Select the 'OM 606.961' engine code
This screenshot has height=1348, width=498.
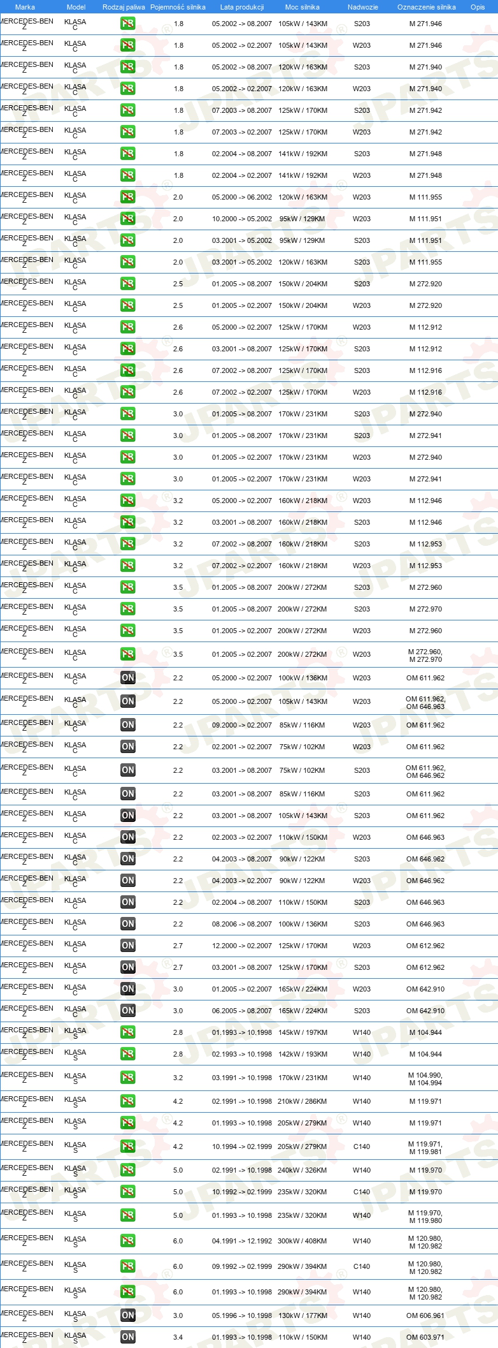pyautogui.click(x=425, y=1315)
